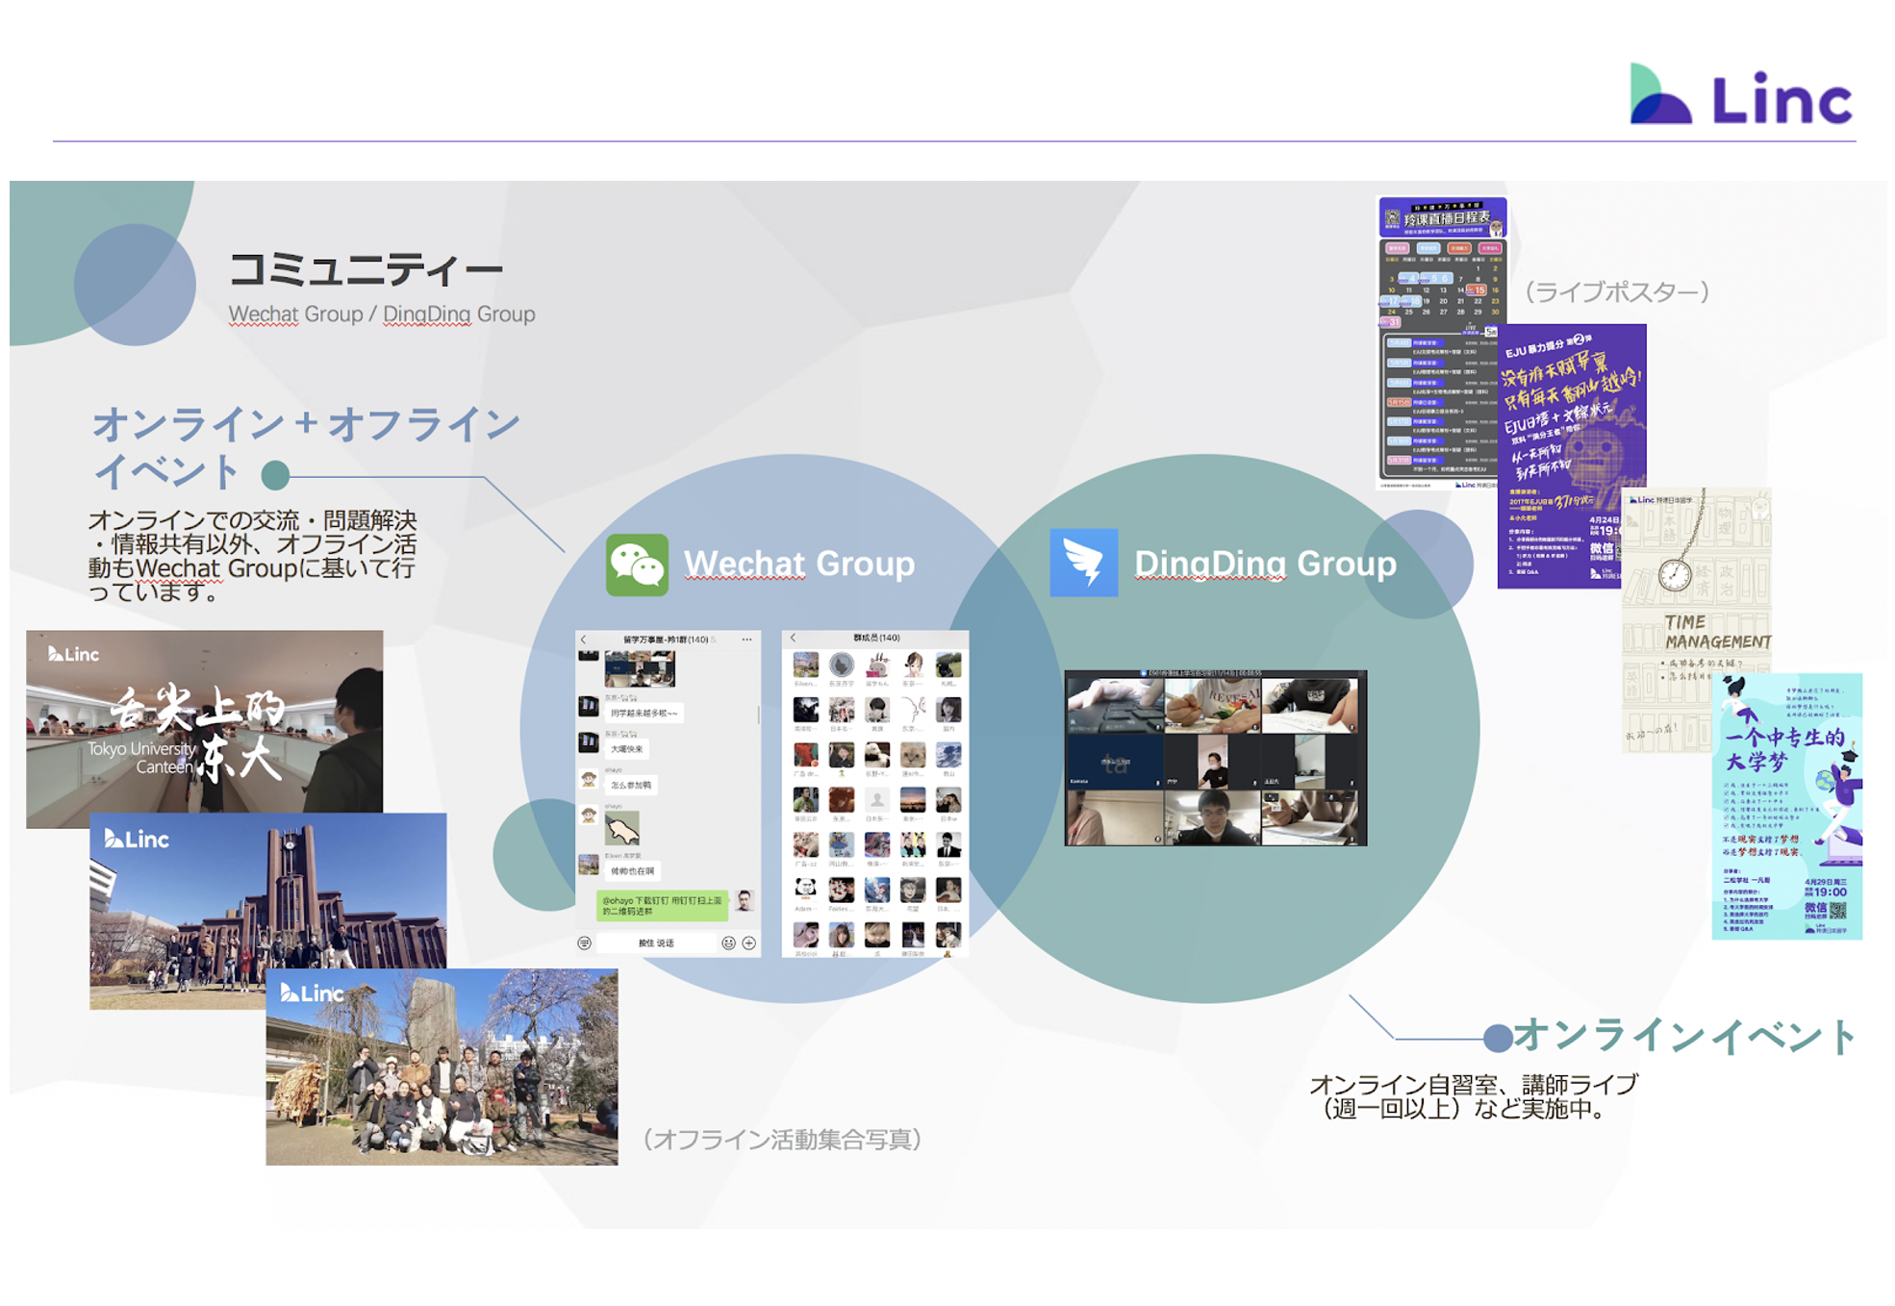This screenshot has width=1895, height=1306.
Task: Click the DingDing Group label
Action: [x=1265, y=564]
